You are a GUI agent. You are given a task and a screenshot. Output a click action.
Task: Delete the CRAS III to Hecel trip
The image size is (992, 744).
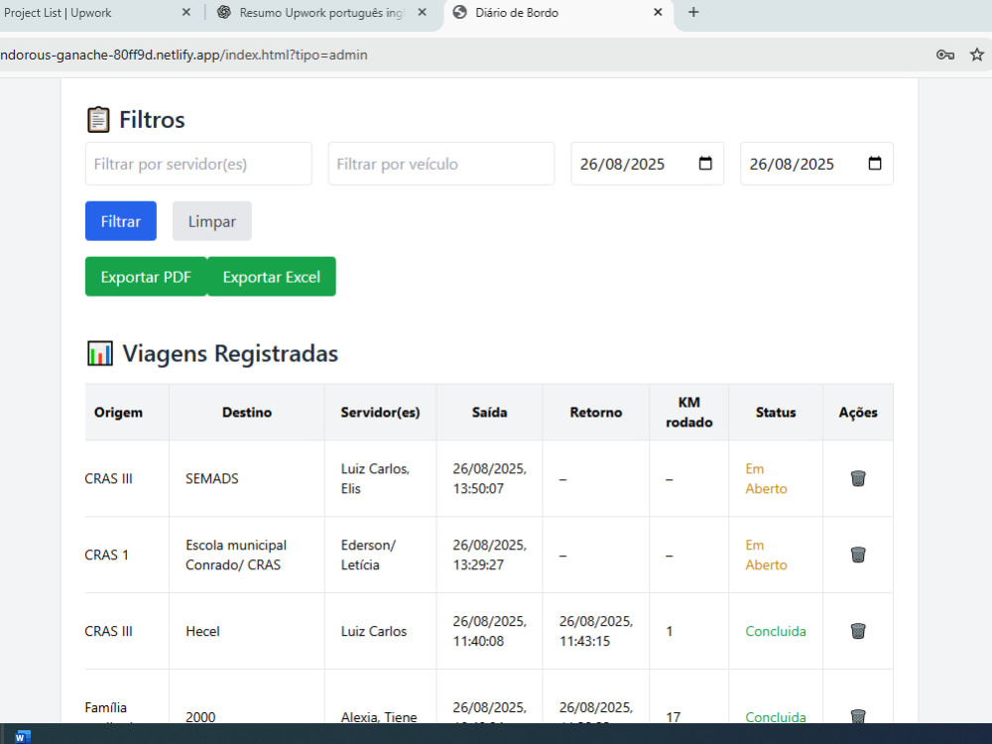(x=858, y=631)
